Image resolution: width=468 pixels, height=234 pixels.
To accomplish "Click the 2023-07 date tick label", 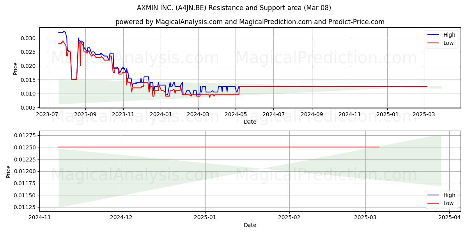I will coord(47,115).
